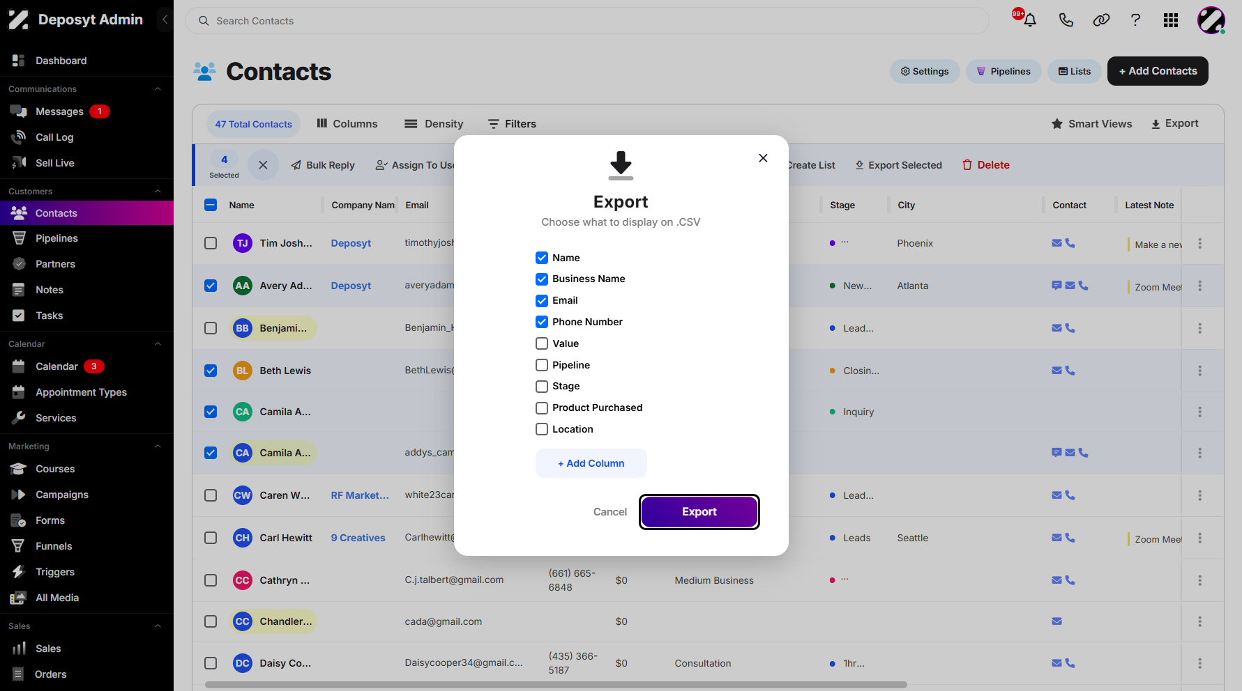Check the Location column checkbox

pyautogui.click(x=542, y=430)
